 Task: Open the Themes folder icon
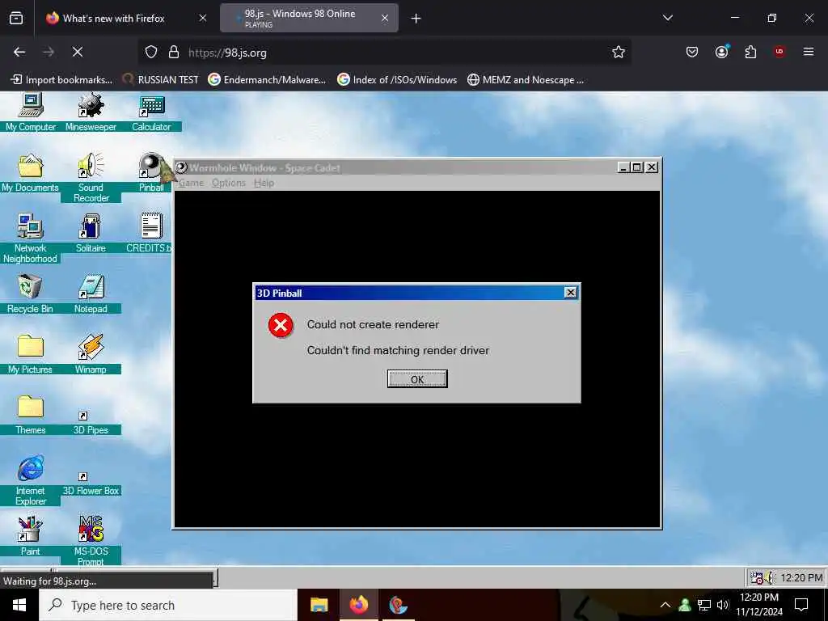30,415
